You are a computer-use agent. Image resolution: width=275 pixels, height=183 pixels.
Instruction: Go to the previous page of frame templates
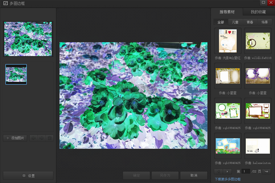coord(218,171)
